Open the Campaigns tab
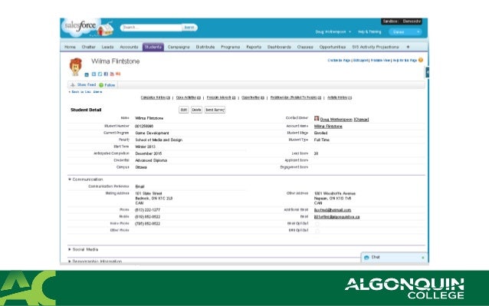The image size is (489, 306). pyautogui.click(x=179, y=47)
